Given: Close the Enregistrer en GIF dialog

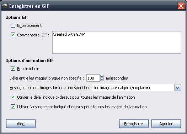Looking at the screenshot, I should tap(181, 6).
